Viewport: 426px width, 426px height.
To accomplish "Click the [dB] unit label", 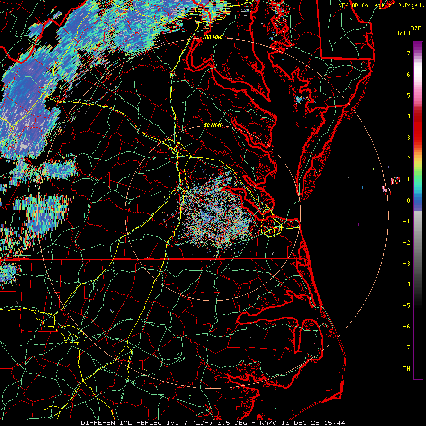I will click(404, 33).
